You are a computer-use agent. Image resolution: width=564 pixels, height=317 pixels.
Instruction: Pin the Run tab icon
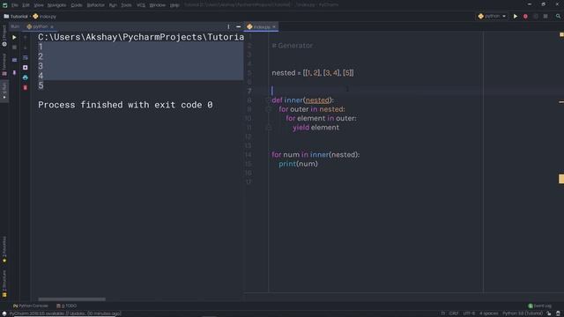tap(14, 72)
